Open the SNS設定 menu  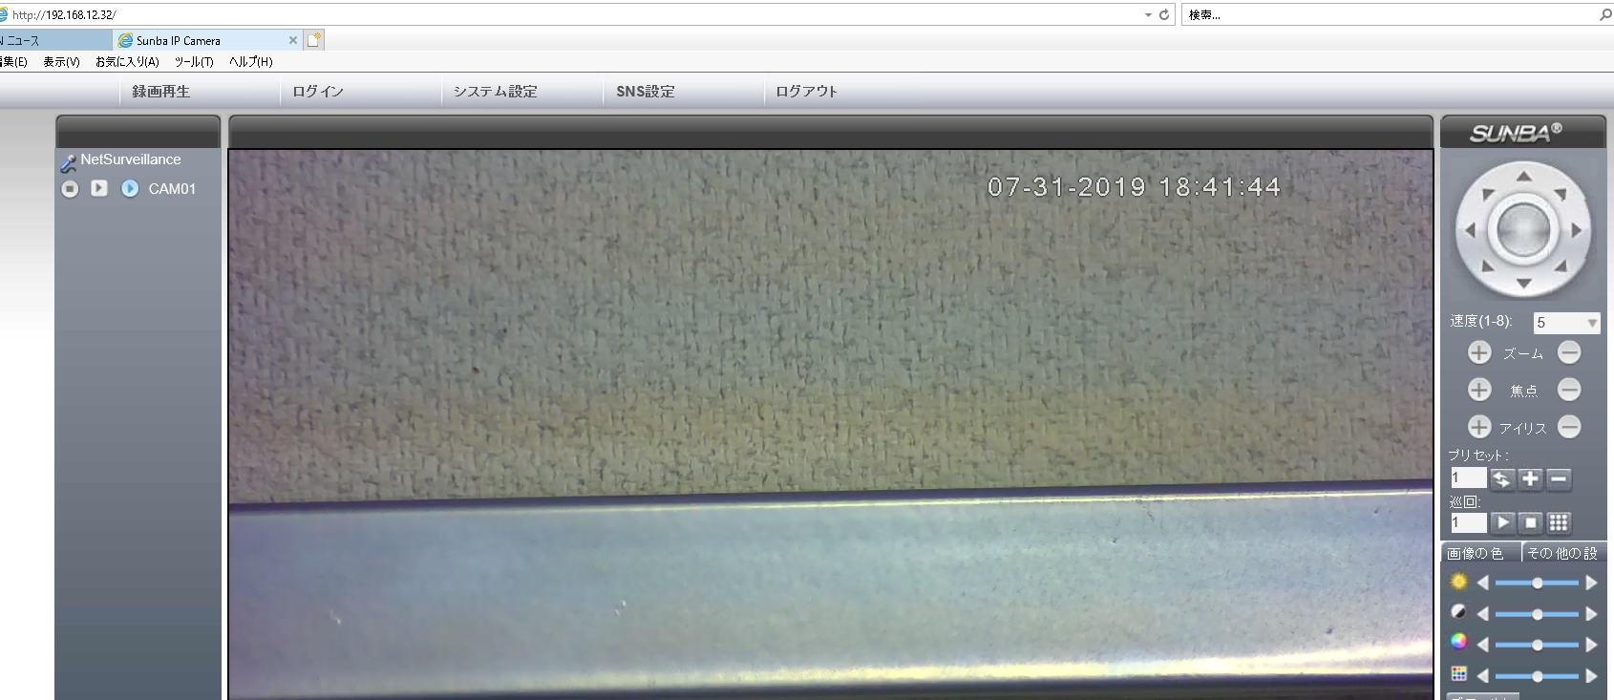[x=646, y=92]
